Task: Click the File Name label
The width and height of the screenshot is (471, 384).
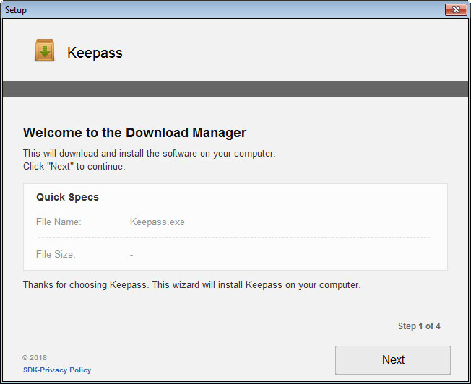Action: pyautogui.click(x=59, y=222)
